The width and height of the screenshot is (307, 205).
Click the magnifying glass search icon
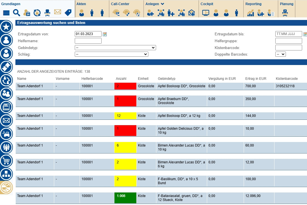tap(17, 13)
